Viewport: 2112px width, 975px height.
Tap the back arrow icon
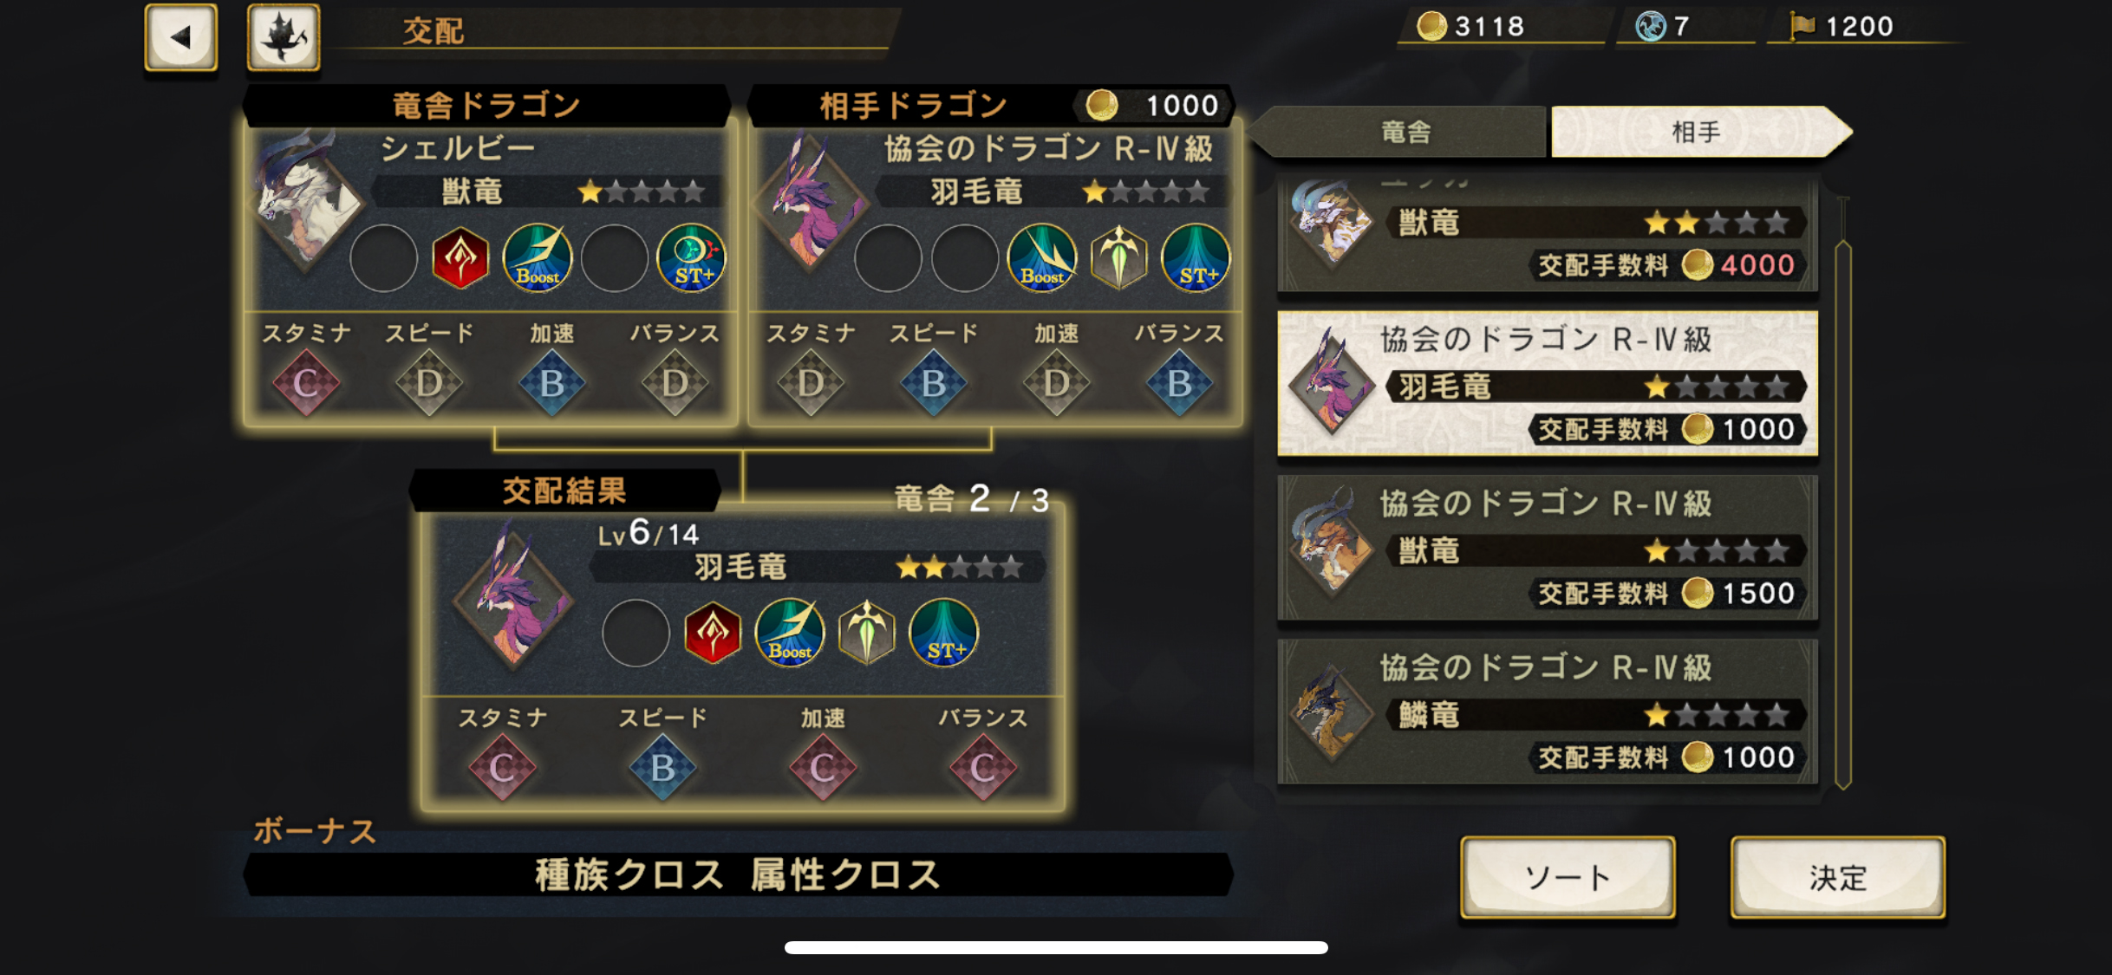(181, 37)
